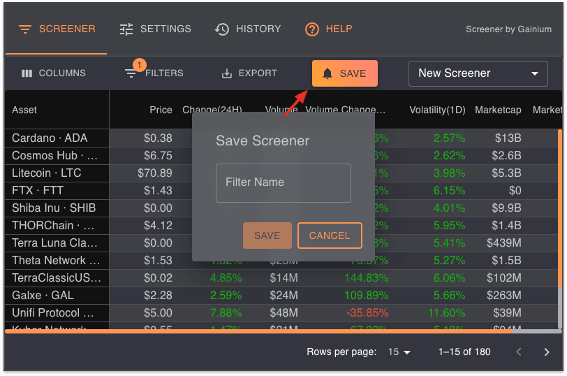
Task: Click the Columns grid icon
Action: click(x=27, y=73)
